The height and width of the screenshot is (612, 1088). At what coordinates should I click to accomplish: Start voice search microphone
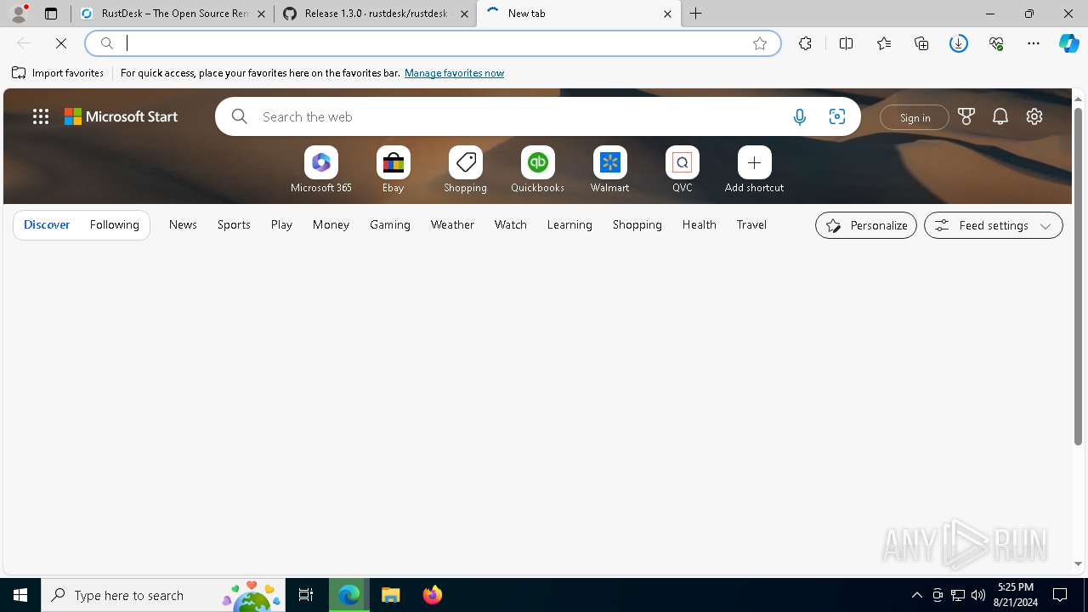point(799,117)
